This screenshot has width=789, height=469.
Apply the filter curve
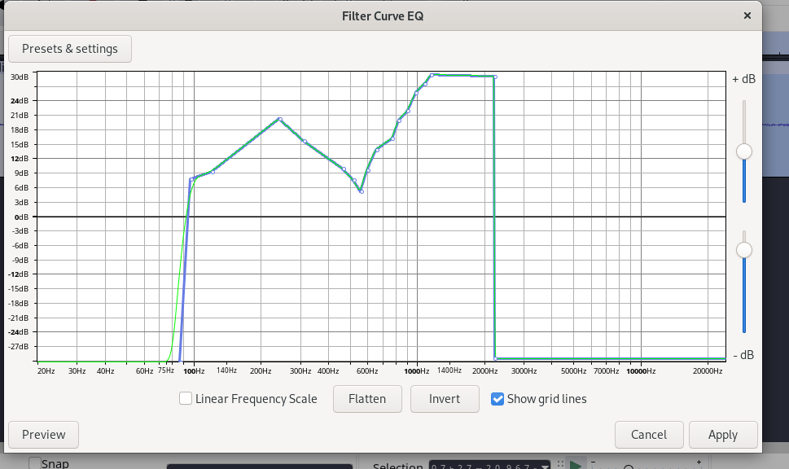722,435
